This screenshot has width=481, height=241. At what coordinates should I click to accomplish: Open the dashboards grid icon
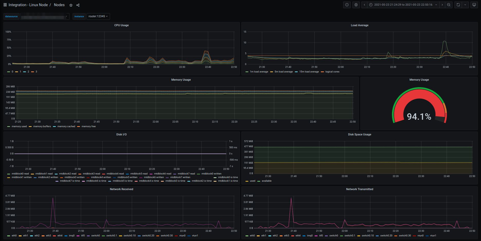5,5
